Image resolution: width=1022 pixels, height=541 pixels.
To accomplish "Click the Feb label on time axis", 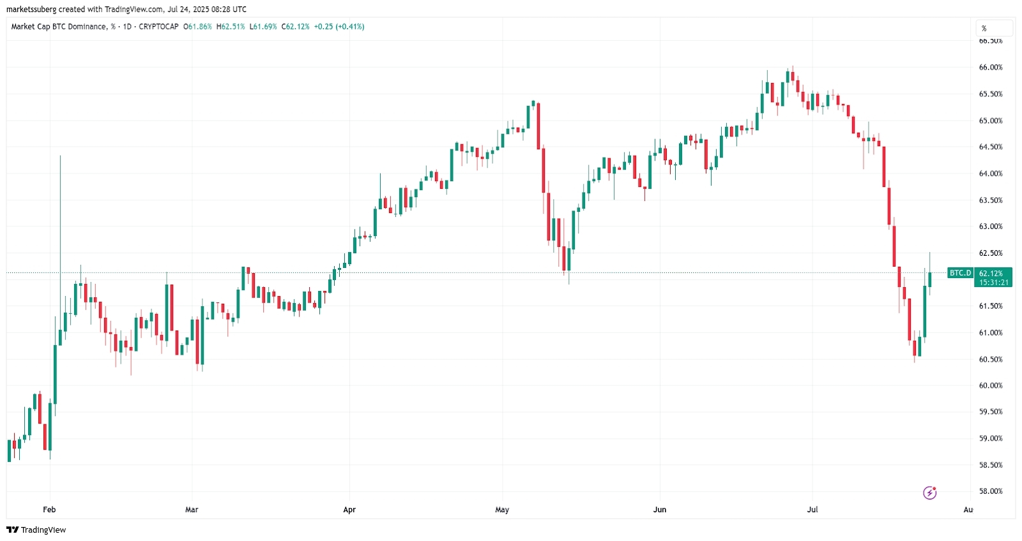I will (49, 510).
